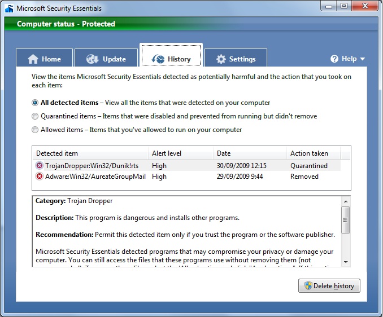The width and height of the screenshot is (383, 317).
Task: Select the TrojanDropper:Win32/Dunik!rts row
Action: tap(186, 166)
